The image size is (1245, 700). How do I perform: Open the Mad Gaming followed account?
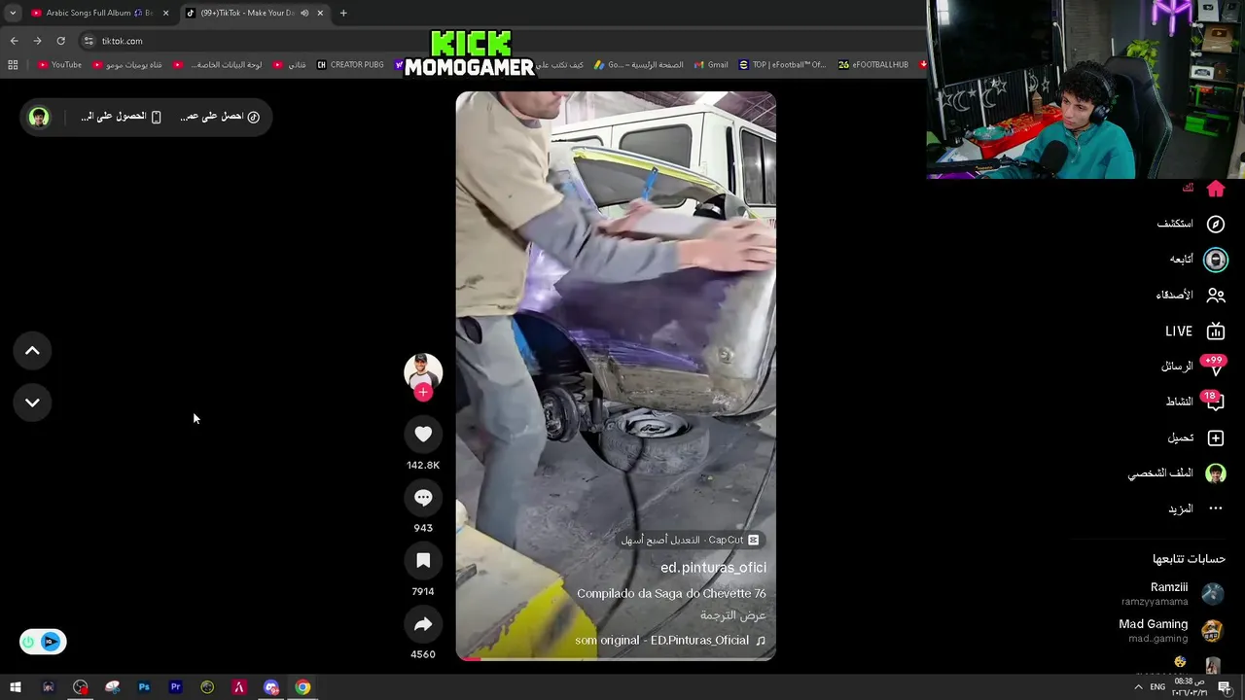pyautogui.click(x=1170, y=631)
